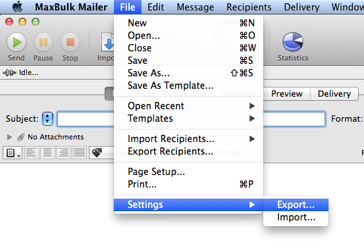Image resolution: width=364 pixels, height=248 pixels.
Task: Expand Import Recipients... submenu
Action: pos(188,139)
